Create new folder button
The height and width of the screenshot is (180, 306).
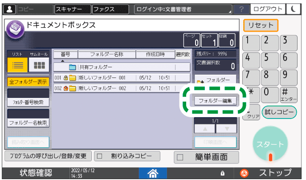[x=216, y=80]
